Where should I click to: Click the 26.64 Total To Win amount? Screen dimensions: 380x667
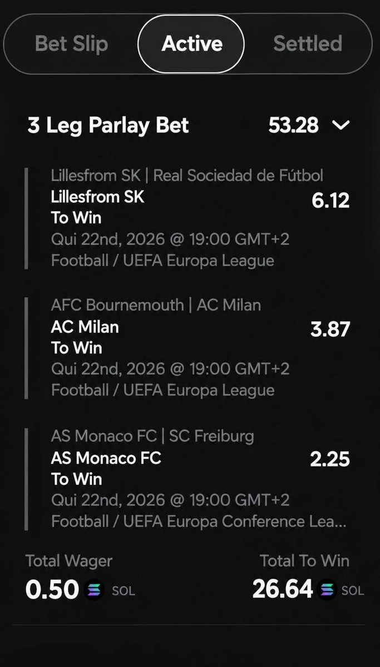click(283, 590)
